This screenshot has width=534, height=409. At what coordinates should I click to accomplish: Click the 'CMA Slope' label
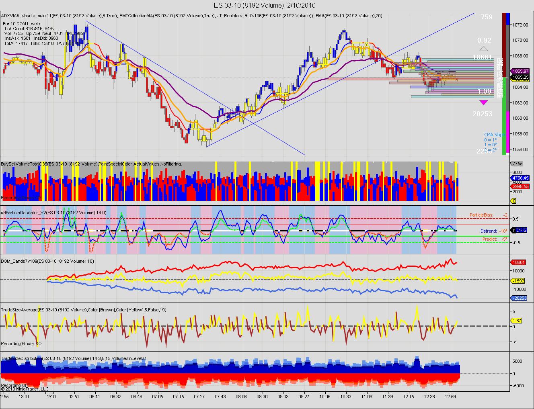click(494, 135)
